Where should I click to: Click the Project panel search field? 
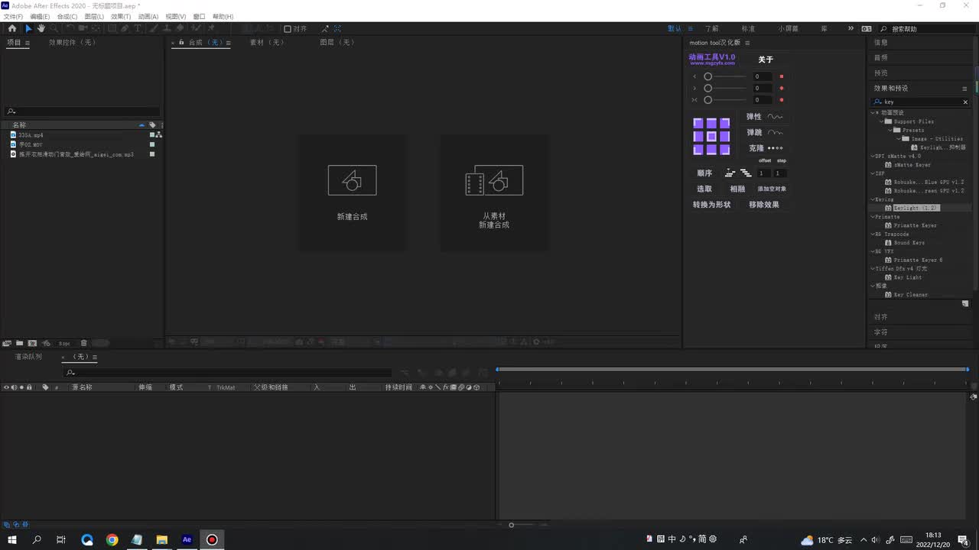click(83, 112)
